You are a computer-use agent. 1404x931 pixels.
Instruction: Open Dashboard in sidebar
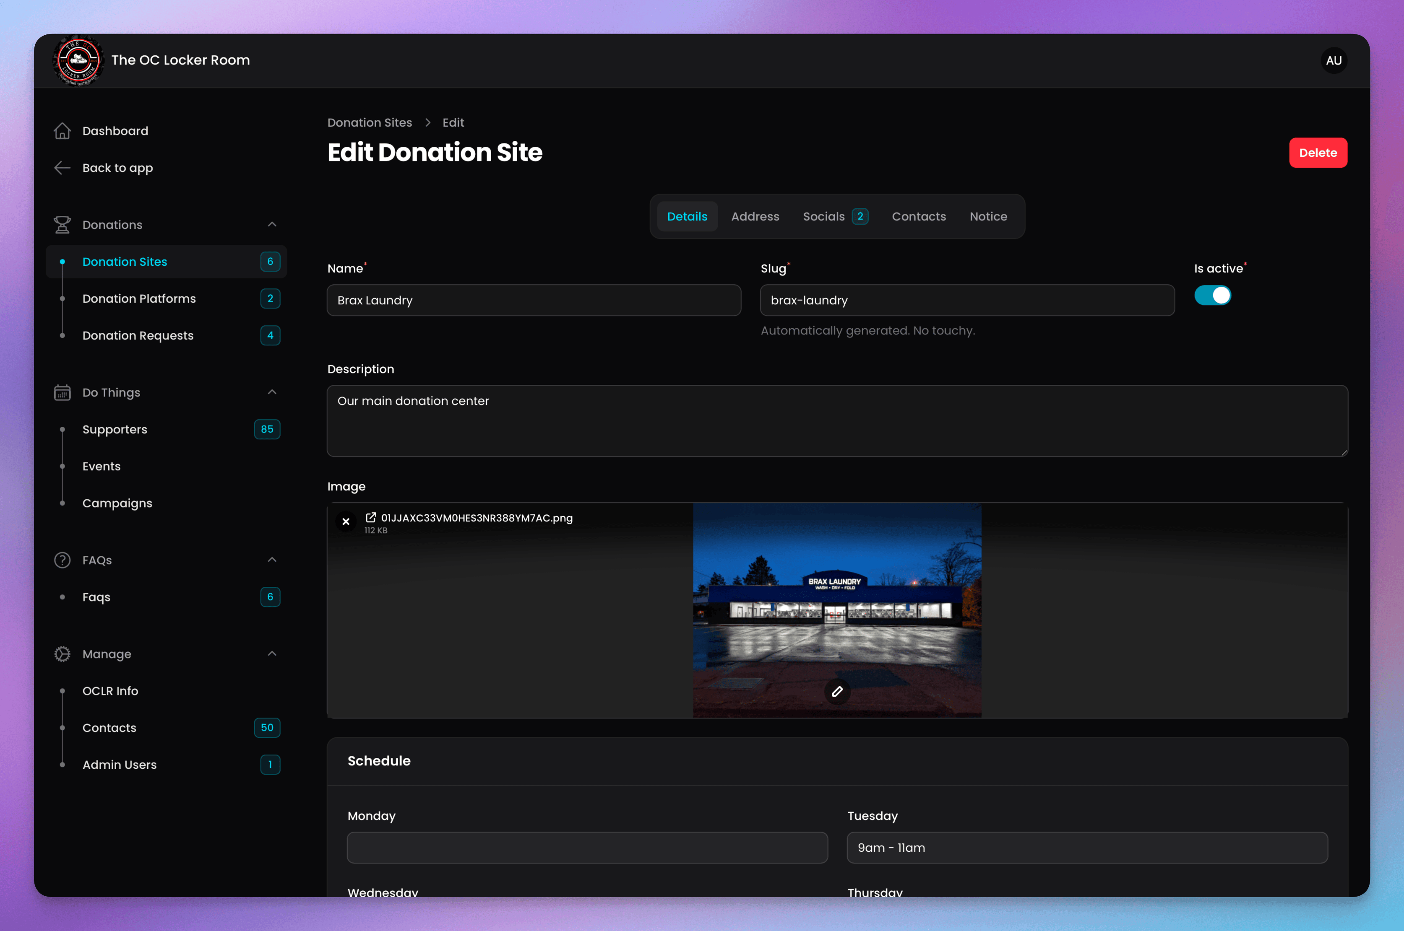pyautogui.click(x=167, y=131)
